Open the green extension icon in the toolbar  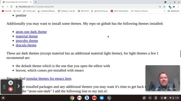click(x=170, y=7)
